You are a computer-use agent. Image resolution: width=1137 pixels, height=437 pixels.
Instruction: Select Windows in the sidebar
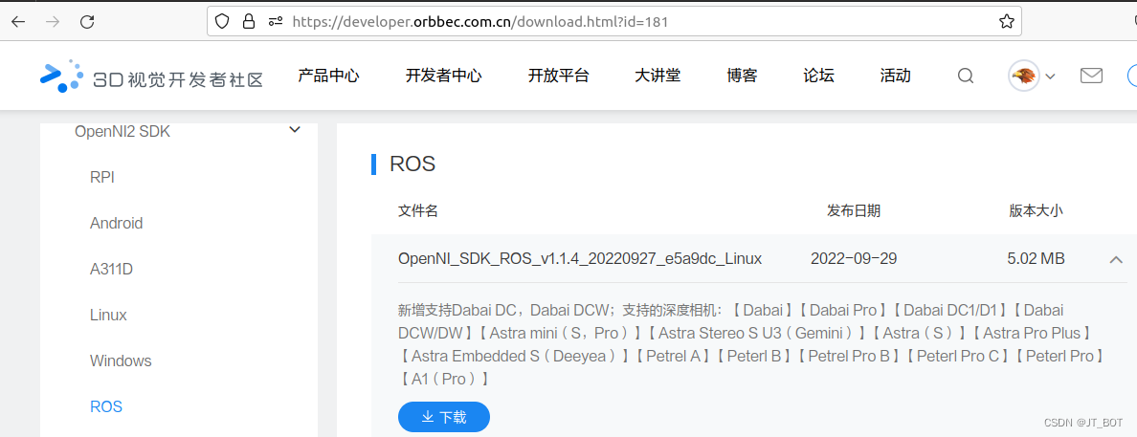122,361
